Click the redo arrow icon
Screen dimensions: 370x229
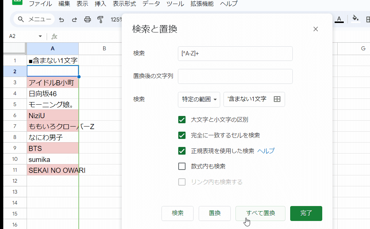[74, 20]
